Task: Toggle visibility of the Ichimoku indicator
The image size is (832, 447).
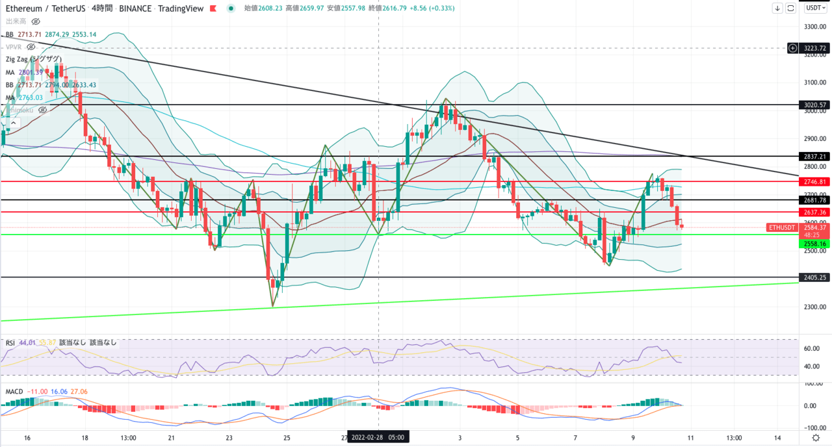Action: click(x=42, y=110)
